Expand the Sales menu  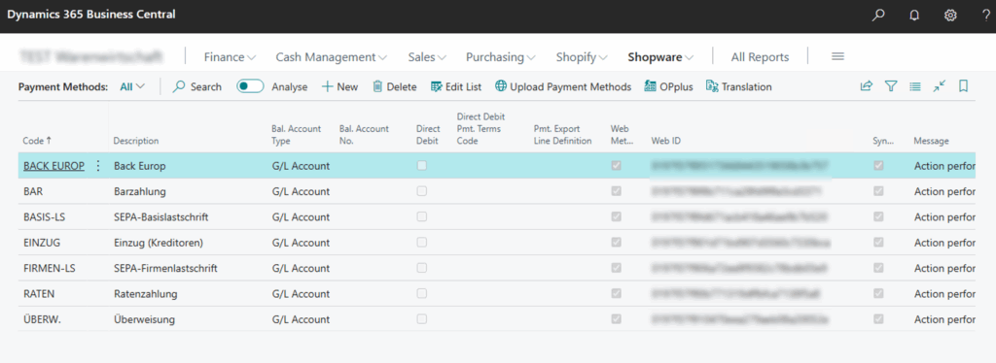point(428,57)
